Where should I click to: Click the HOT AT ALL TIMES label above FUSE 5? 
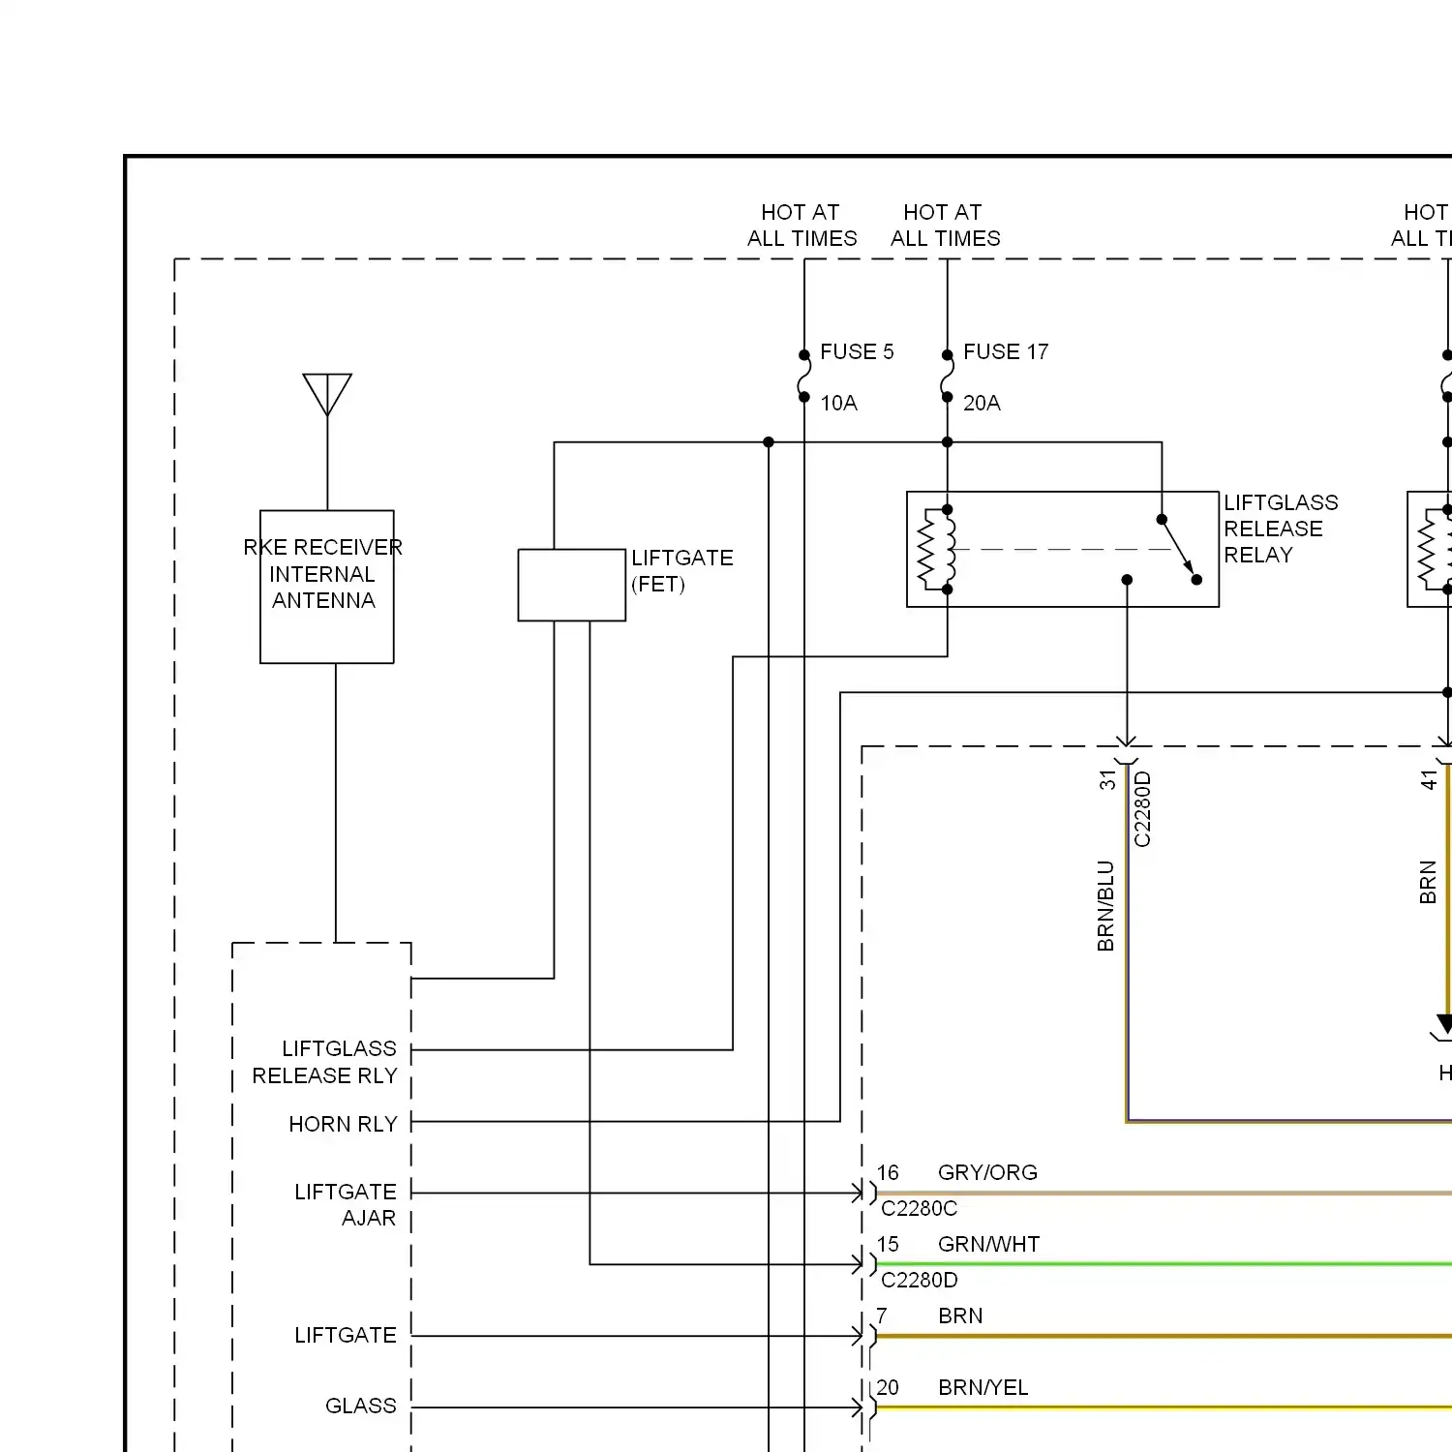802,225
